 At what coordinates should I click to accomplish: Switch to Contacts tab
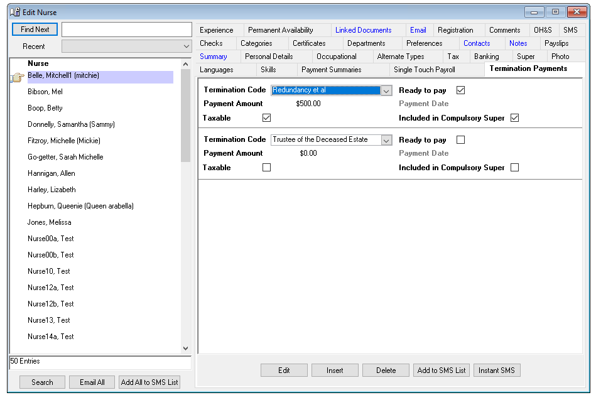[477, 43]
